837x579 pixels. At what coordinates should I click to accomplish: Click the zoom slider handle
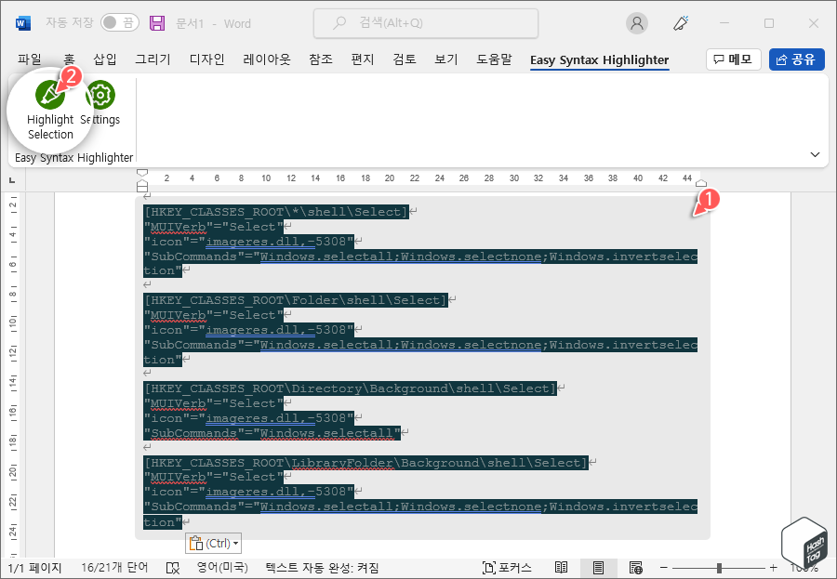click(719, 568)
